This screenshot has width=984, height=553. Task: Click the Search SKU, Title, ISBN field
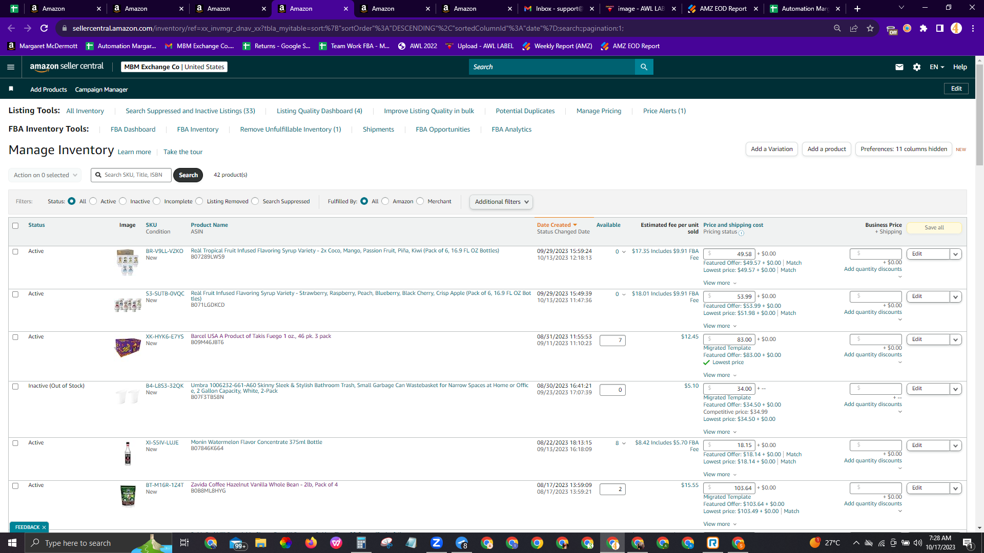tap(131, 175)
